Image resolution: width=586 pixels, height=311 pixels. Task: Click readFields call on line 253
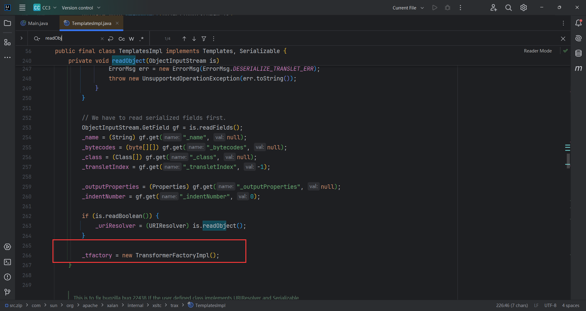coord(216,127)
